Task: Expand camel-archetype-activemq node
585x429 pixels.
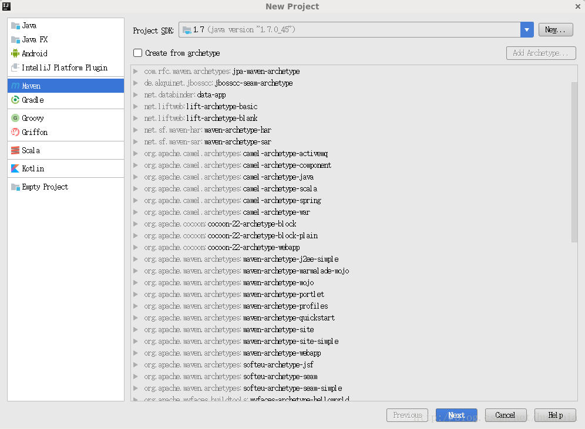Action: coord(136,154)
